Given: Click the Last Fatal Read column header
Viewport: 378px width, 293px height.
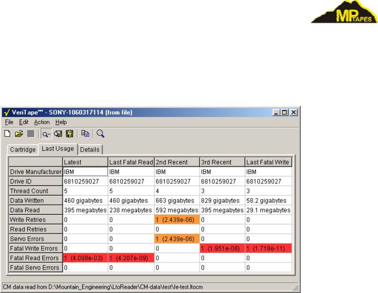Looking at the screenshot, I should click(x=131, y=162).
